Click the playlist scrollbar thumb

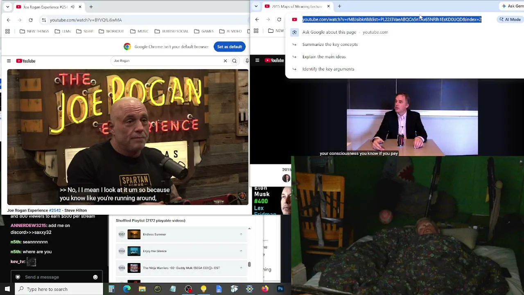(249, 264)
